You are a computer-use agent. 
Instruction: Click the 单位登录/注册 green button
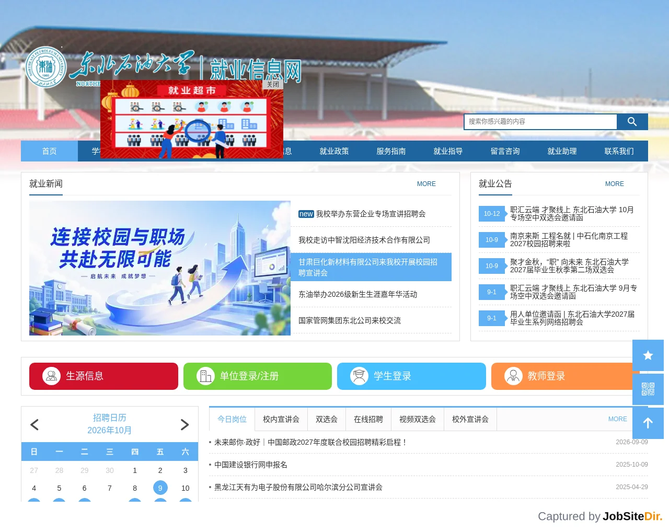pos(258,376)
